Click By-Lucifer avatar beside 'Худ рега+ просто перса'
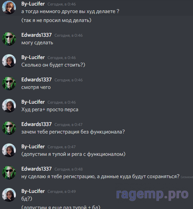 pyautogui.click(x=9, y=106)
